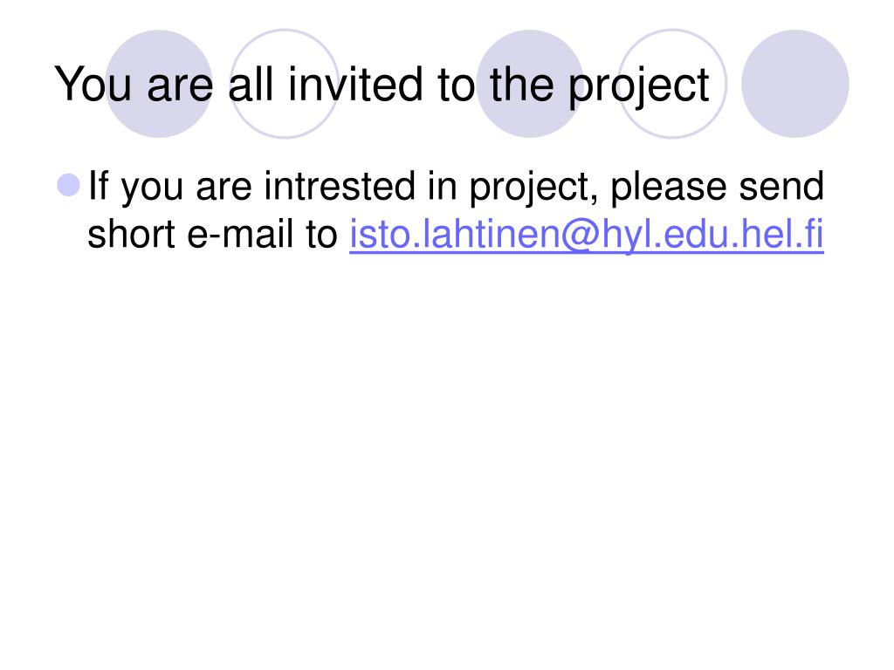The width and height of the screenshot is (894, 670).
Task: Click the first filled lavender circle behind 'You are'
Action: tap(159, 84)
